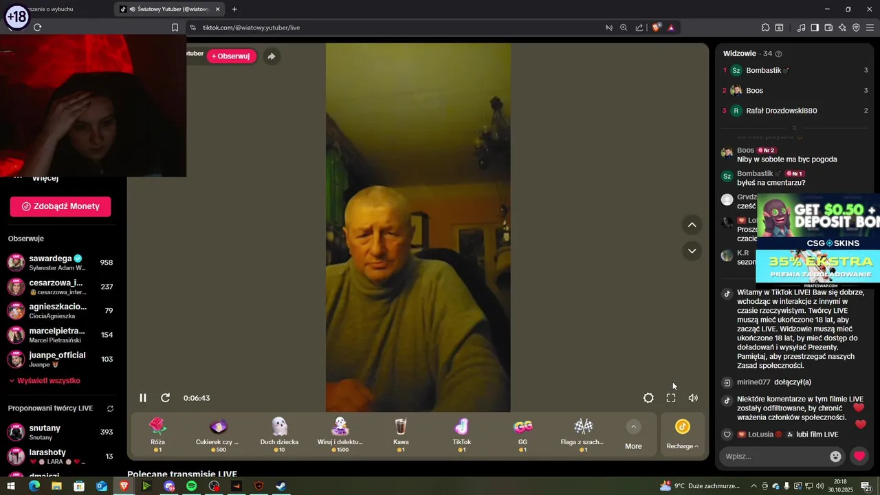Go to the previous live stream with the up arrow
The width and height of the screenshot is (880, 495).
(692, 225)
